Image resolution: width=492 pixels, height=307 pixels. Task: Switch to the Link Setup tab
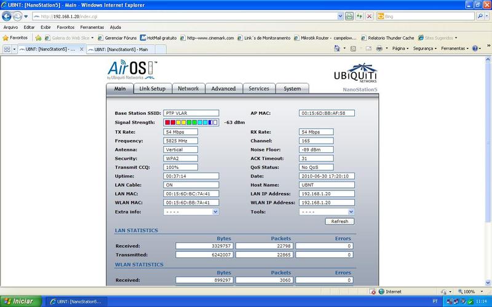click(153, 88)
